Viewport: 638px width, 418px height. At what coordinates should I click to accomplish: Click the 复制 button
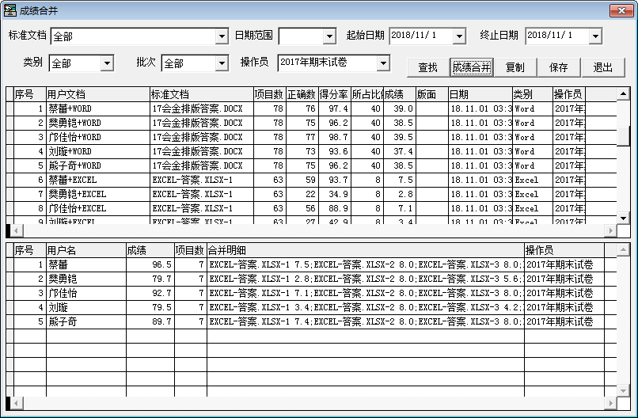pyautogui.click(x=515, y=67)
